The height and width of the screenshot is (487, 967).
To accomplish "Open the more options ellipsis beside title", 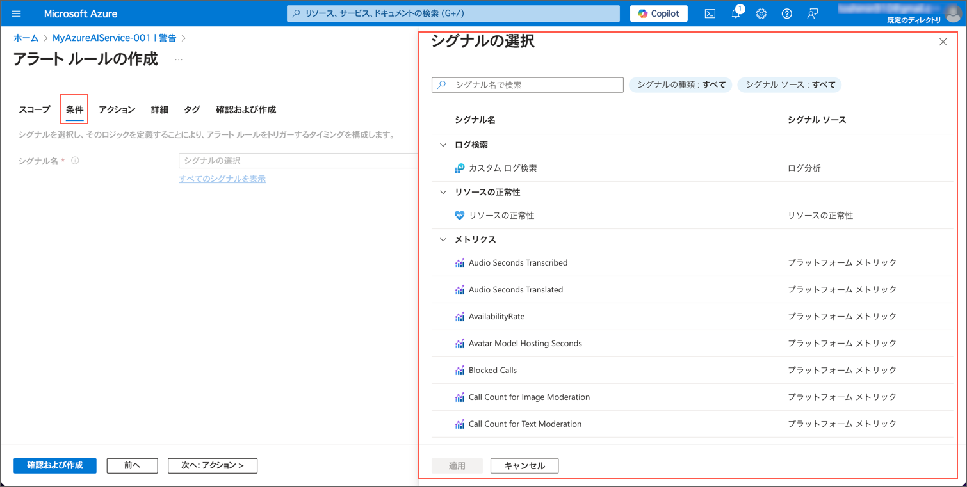I will click(179, 60).
